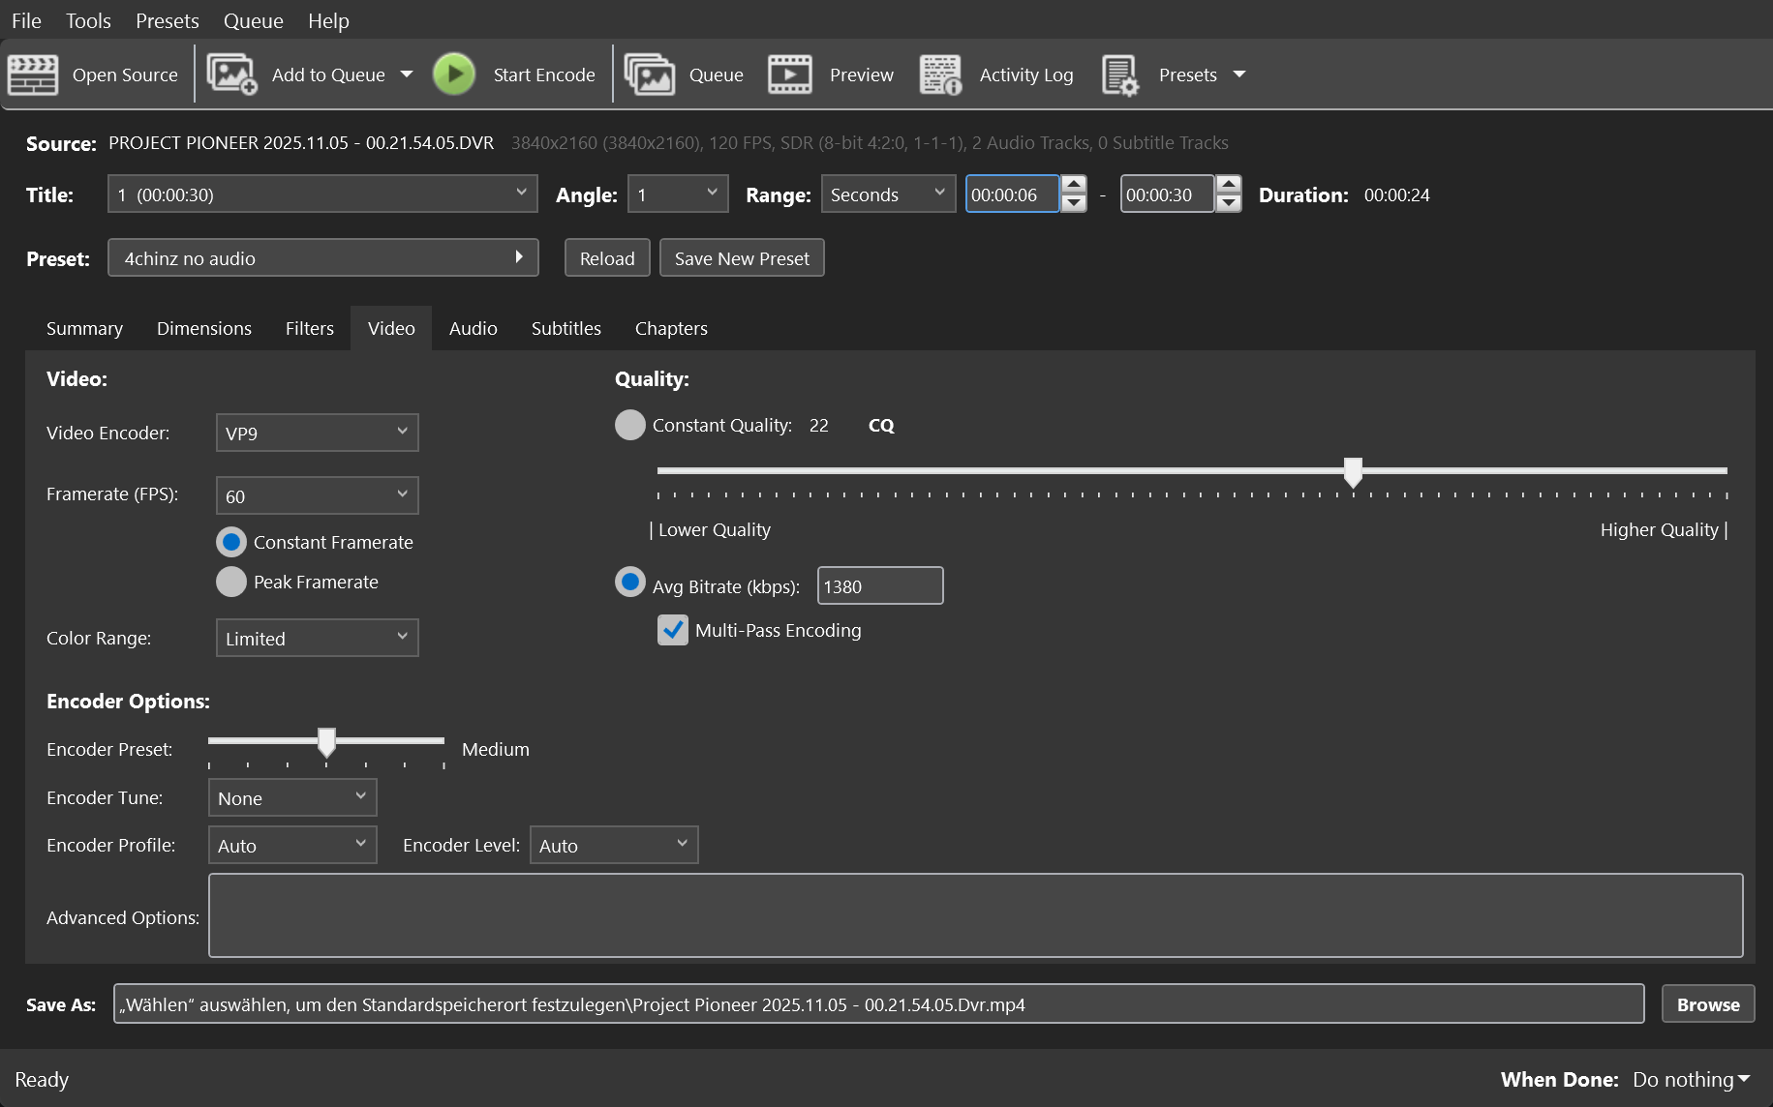Screen dimensions: 1773x1107
Task: Increase the range start time with up arrow
Action: [1074, 184]
